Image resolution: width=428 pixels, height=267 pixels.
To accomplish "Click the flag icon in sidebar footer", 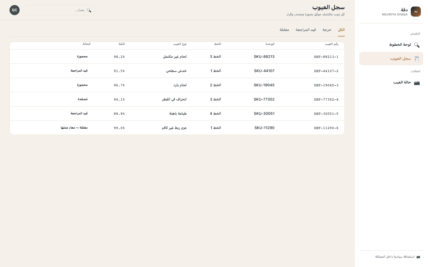I will tap(418, 257).
